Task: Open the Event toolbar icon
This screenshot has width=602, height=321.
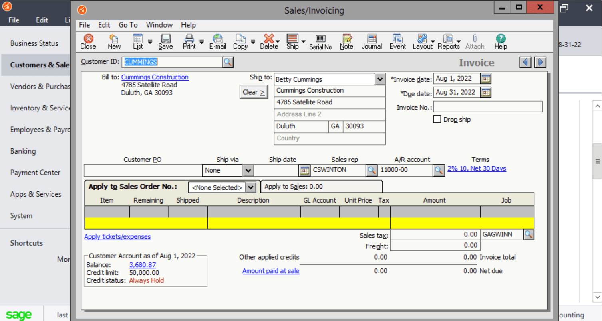Action: 397,42
